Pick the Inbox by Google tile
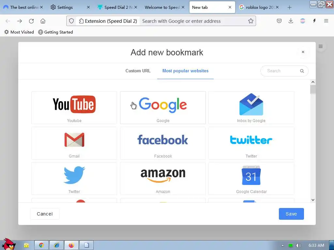This screenshot has width=334, height=250. click(251, 107)
